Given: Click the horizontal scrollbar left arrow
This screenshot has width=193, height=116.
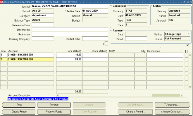Looking at the screenshot, I should coord(58,95).
